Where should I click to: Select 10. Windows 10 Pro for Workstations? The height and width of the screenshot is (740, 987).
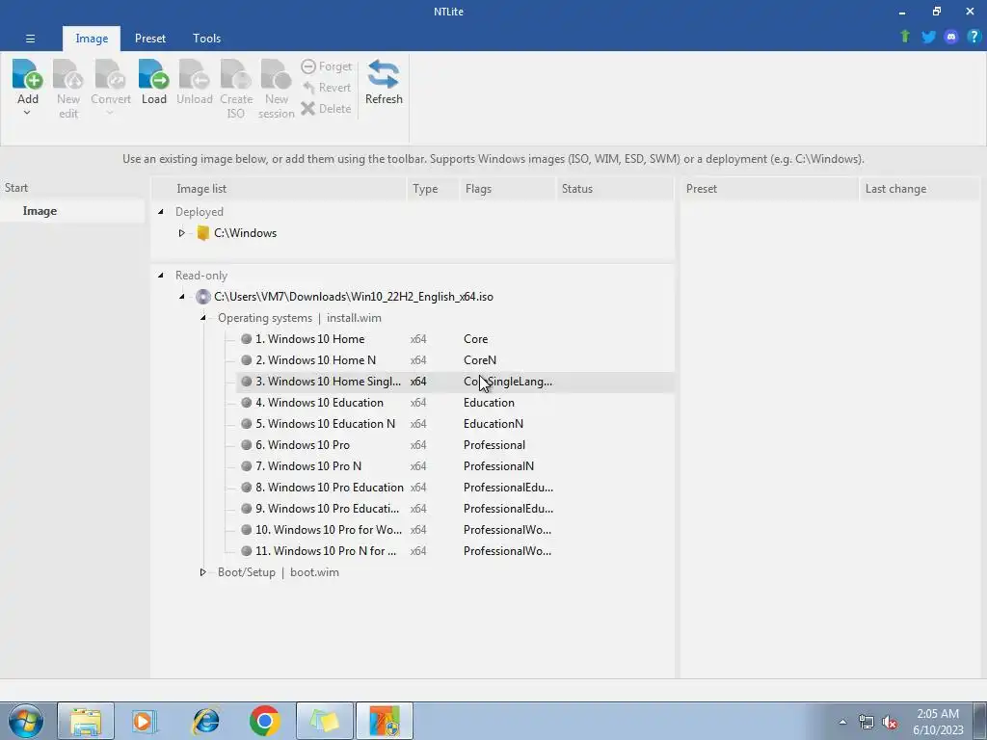[455, 529]
